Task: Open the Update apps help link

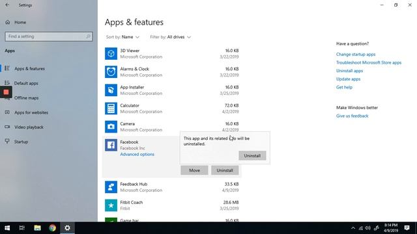Action: pyautogui.click(x=348, y=79)
